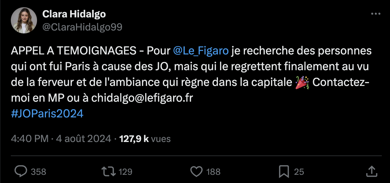Click the party popper emoji in tweet

pyautogui.click(x=302, y=83)
